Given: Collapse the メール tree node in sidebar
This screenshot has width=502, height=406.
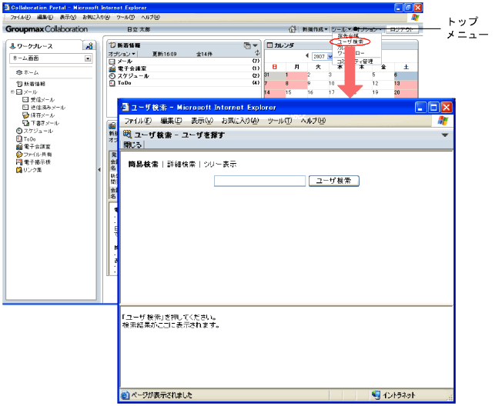Looking at the screenshot, I should point(12,92).
